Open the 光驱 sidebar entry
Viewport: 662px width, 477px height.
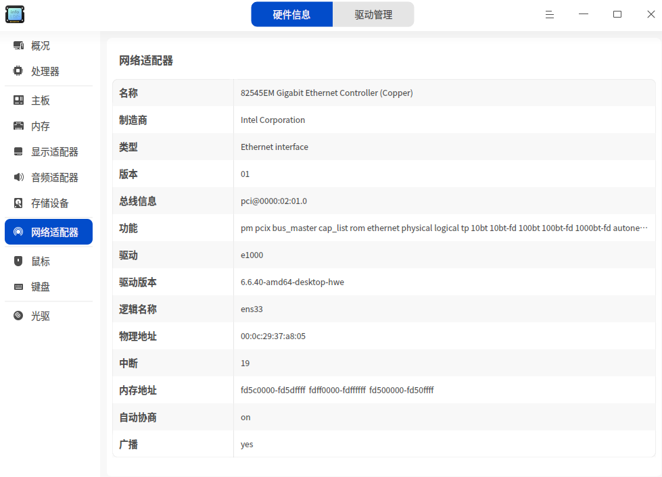(49, 316)
